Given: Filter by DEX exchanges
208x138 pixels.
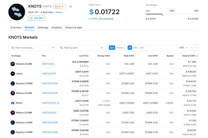Looking at the screenshot, I should (135, 48).
